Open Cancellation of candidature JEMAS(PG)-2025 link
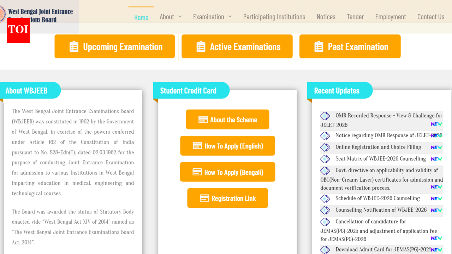The image size is (452, 254). tap(379, 230)
